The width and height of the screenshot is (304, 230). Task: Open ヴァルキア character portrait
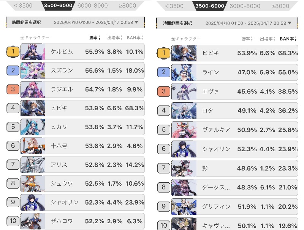coord(184,130)
